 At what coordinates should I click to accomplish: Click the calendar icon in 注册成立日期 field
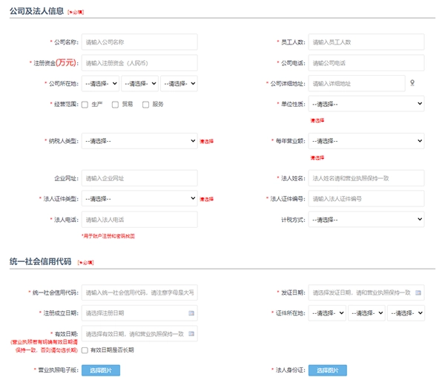[x=191, y=313]
